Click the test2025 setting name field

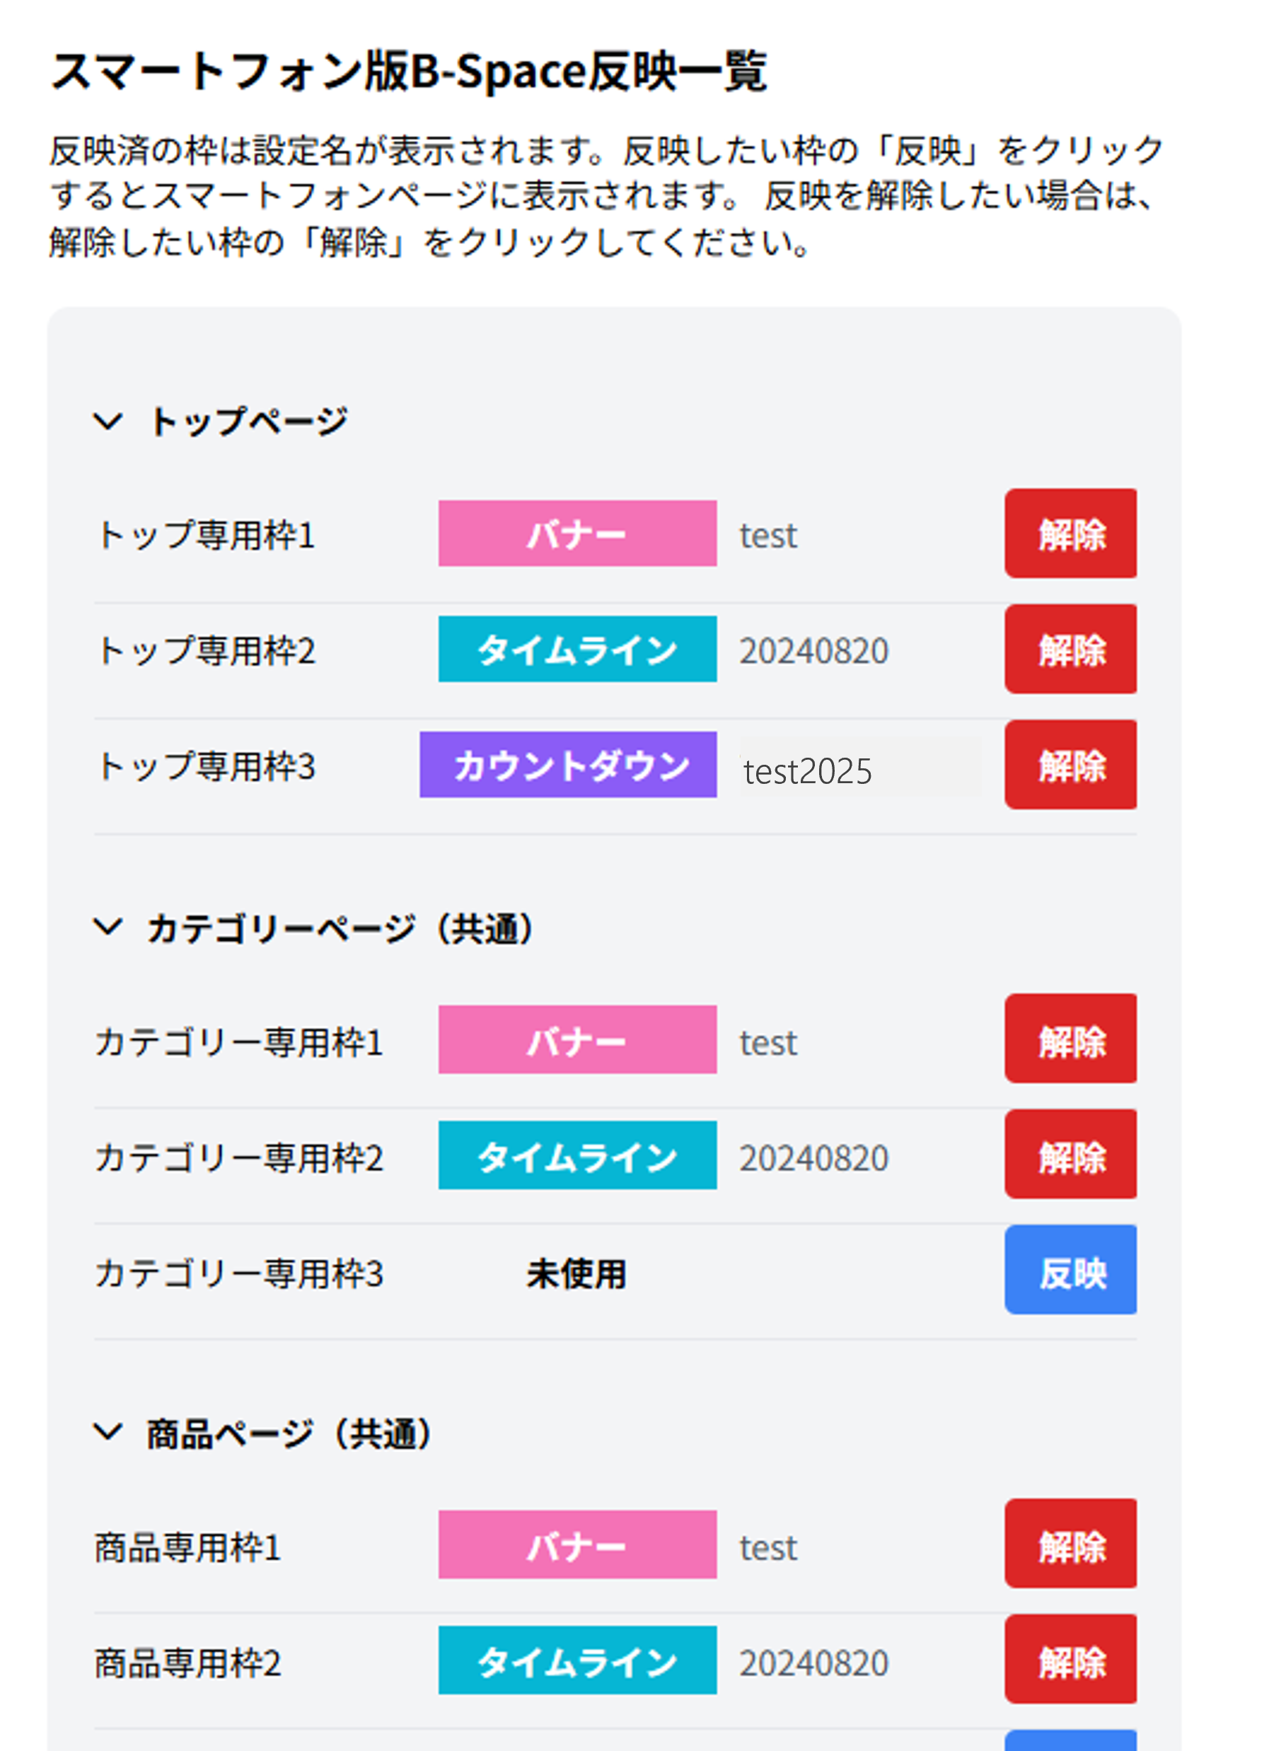click(x=859, y=770)
